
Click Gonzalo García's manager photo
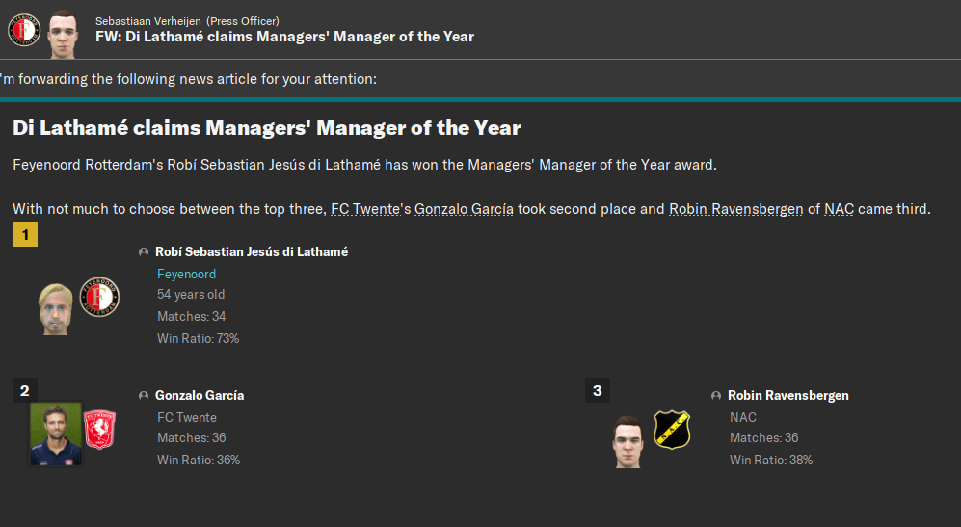tap(55, 434)
